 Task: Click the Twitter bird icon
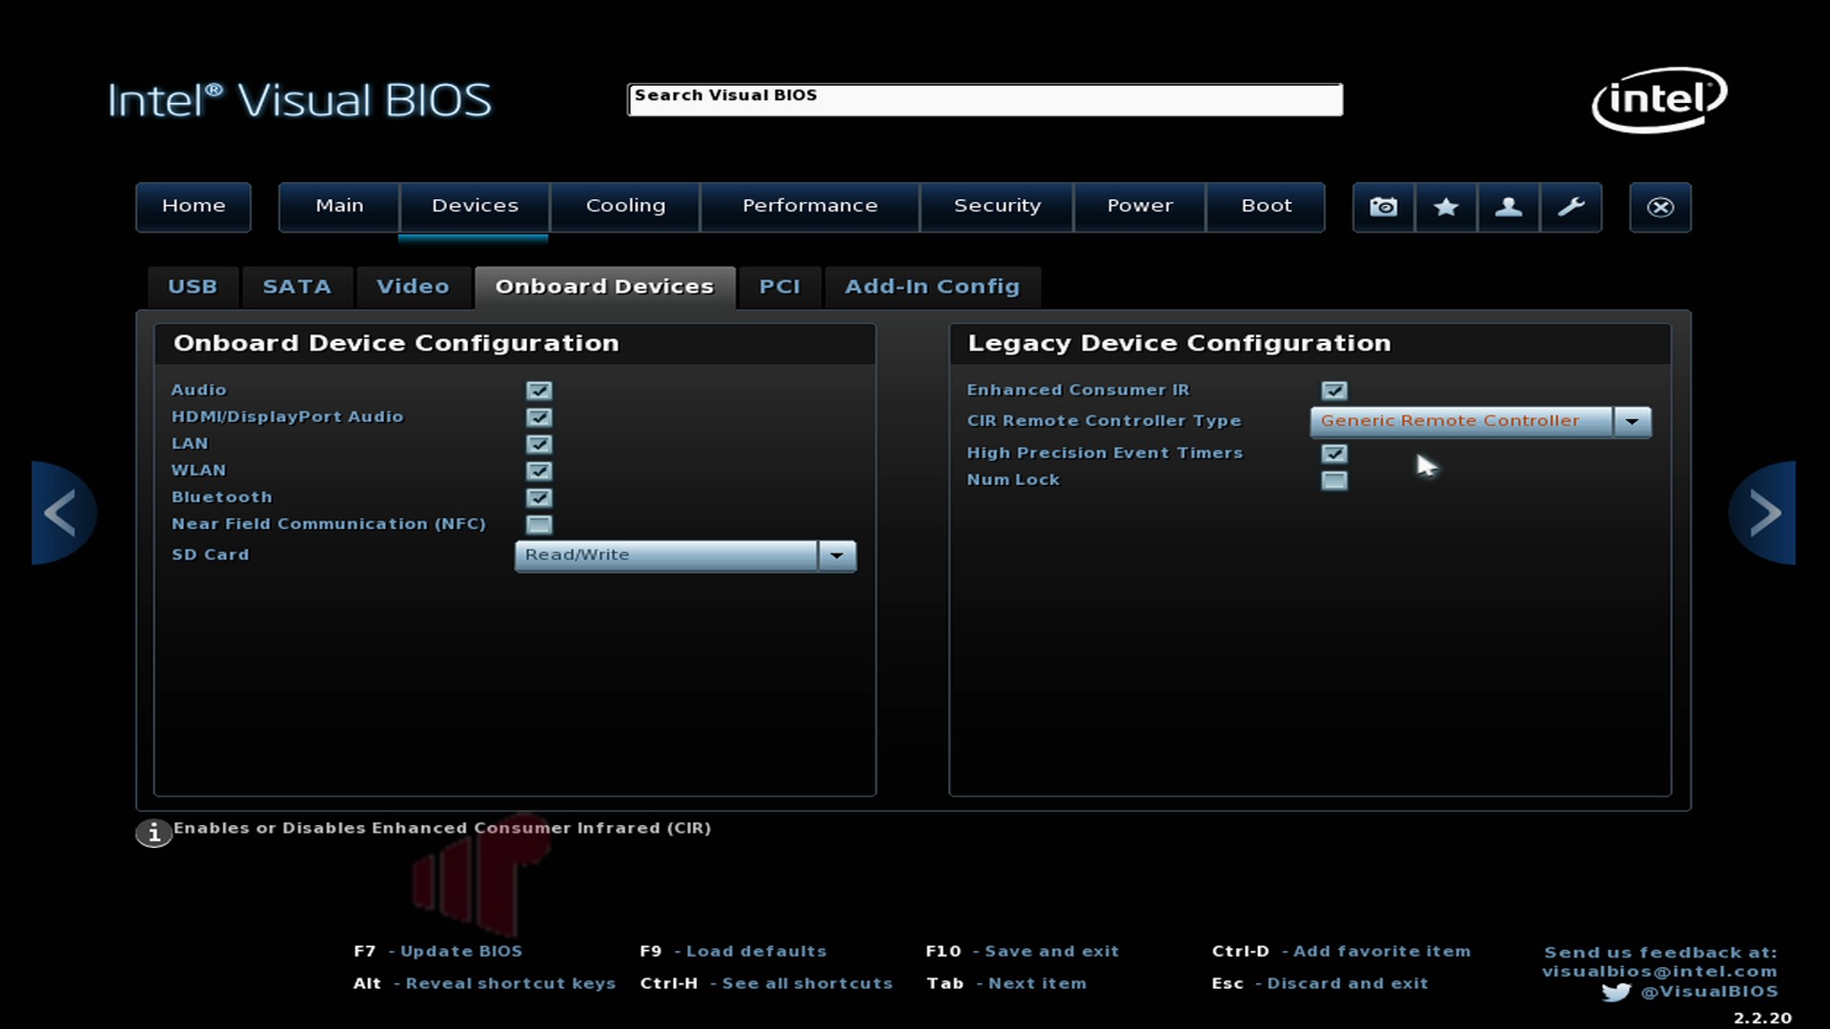click(x=1616, y=992)
